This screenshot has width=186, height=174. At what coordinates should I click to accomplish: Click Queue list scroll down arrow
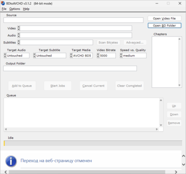161,125
